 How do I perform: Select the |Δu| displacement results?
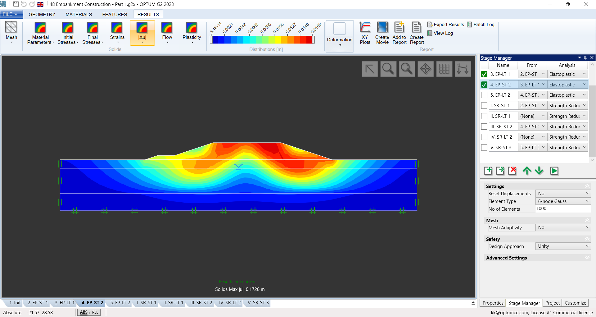coord(142,32)
